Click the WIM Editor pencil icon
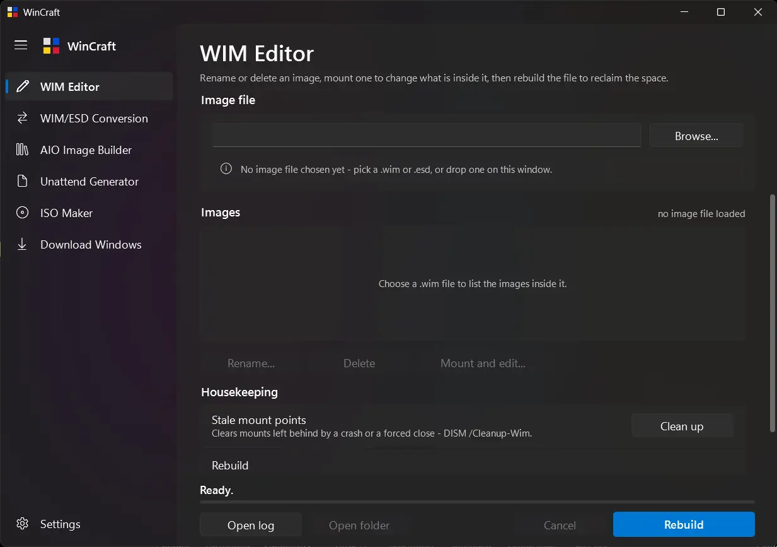 (22, 86)
